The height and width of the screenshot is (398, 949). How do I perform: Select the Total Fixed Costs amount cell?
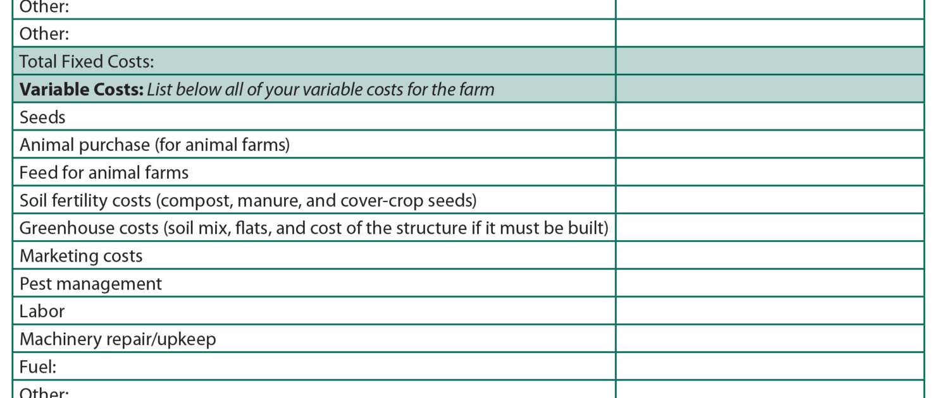769,61
